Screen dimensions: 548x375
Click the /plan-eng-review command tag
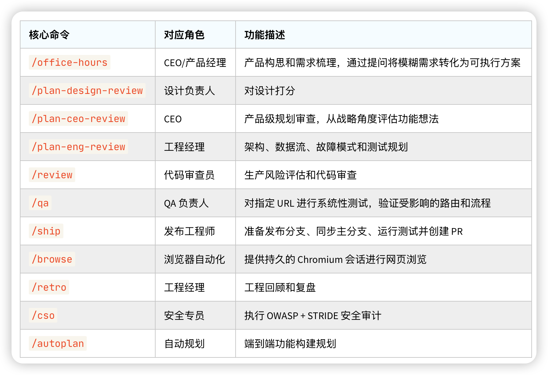pyautogui.click(x=78, y=147)
